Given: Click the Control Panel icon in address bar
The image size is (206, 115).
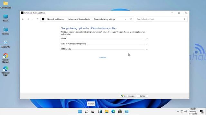Looking at the screenshot, I should coord(43,19).
